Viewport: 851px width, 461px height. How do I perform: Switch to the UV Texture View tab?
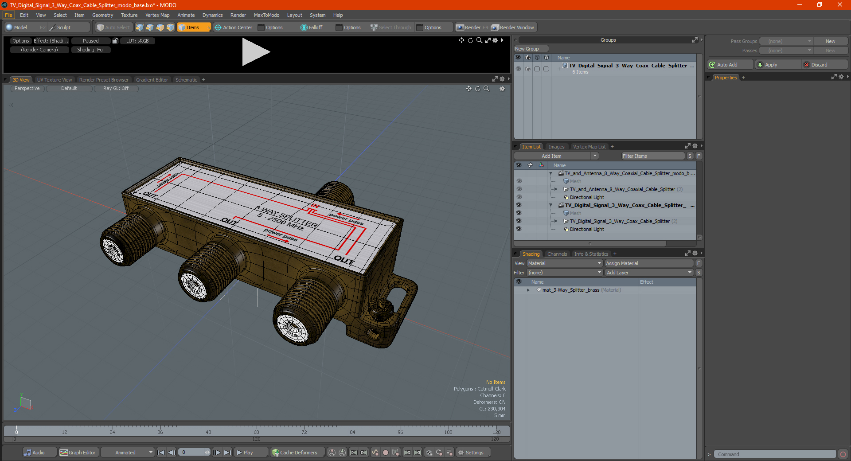pyautogui.click(x=55, y=80)
